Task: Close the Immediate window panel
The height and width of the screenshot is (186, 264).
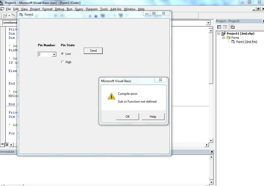Action: [212, 152]
